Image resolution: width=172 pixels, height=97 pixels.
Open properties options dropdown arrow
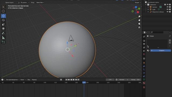(170, 32)
